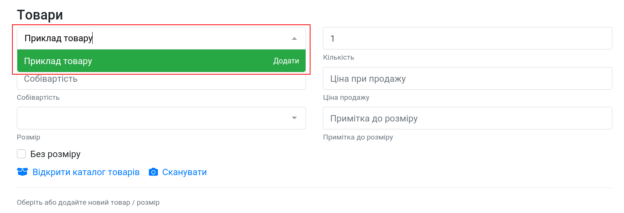This screenshot has height=213, width=624.
Task: Click the quantity field showing 1
Action: pyautogui.click(x=467, y=38)
